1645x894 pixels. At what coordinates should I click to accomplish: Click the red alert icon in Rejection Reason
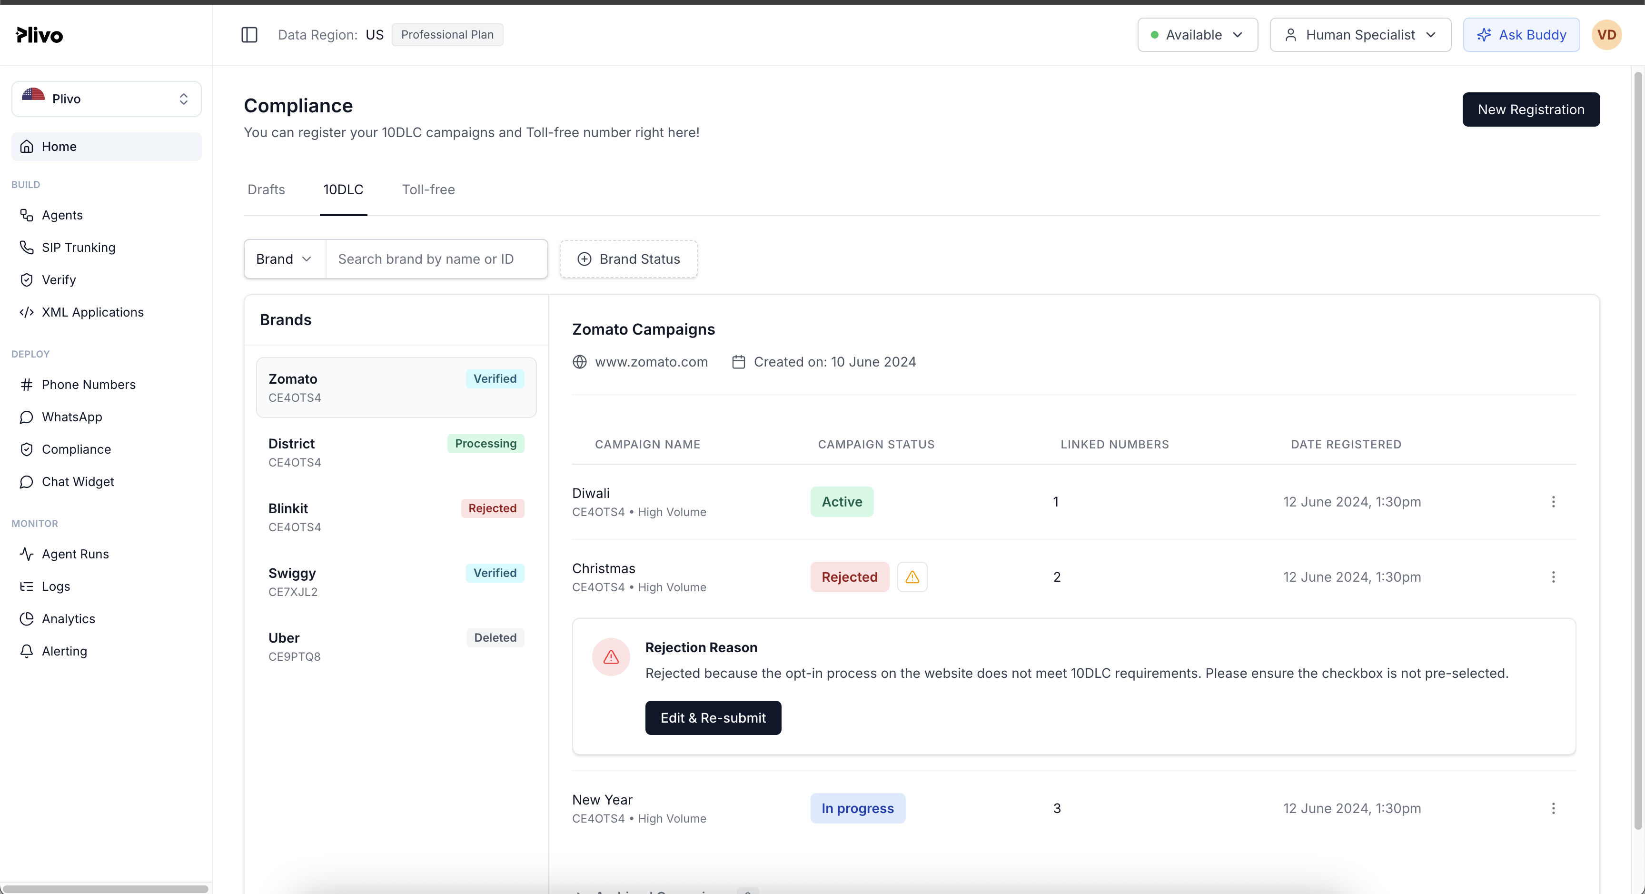point(611,657)
